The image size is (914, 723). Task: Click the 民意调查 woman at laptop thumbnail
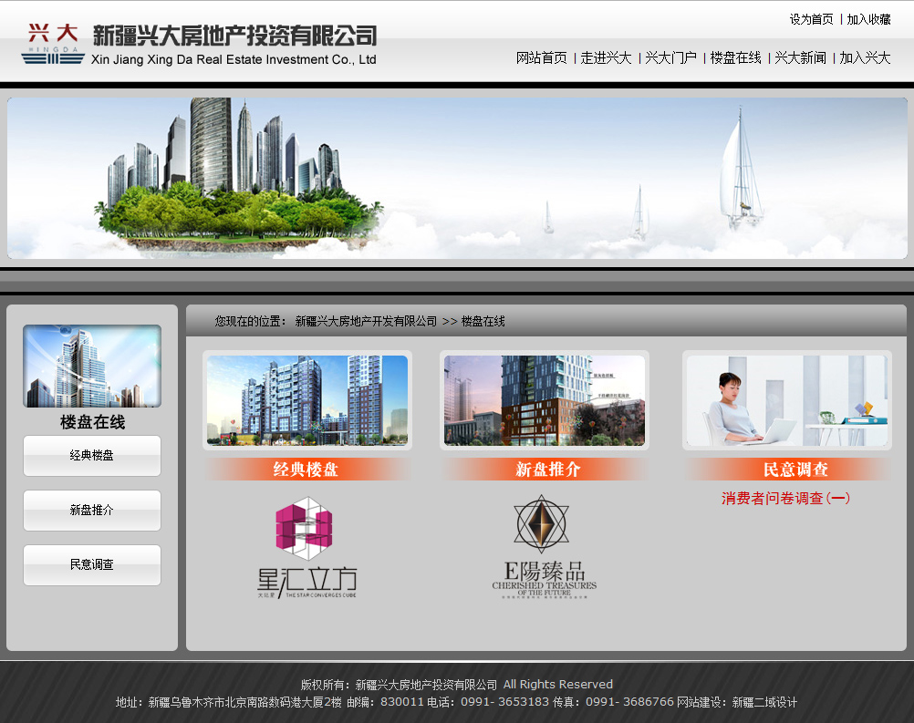click(x=786, y=400)
